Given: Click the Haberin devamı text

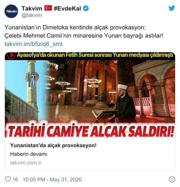Looking at the screenshot, I should click(x=29, y=154).
